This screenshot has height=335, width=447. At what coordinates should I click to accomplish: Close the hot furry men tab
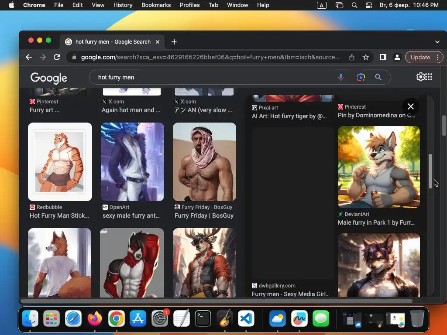[x=157, y=42]
